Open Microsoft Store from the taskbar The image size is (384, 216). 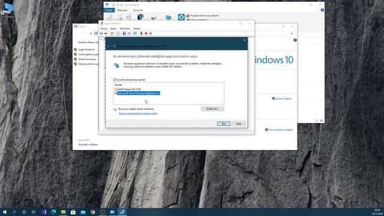[x=73, y=212]
